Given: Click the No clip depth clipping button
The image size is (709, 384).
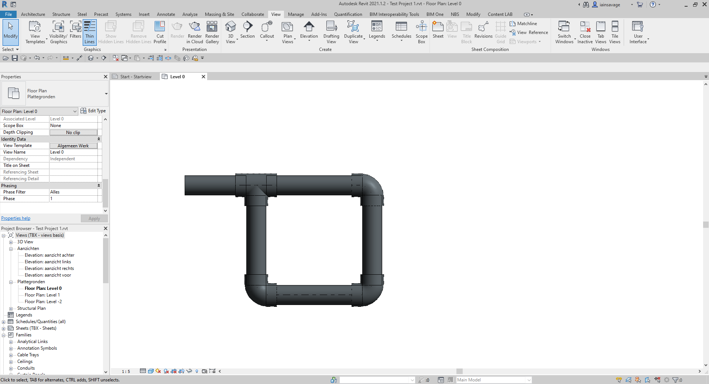Looking at the screenshot, I should pyautogui.click(x=73, y=133).
